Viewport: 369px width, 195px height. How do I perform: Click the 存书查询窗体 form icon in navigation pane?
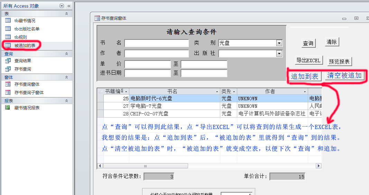[x=8, y=84]
